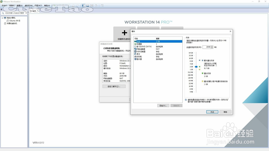Toggle the library sidebar view icon in toolbar
The width and height of the screenshot is (269, 151).
tap(83, 5)
